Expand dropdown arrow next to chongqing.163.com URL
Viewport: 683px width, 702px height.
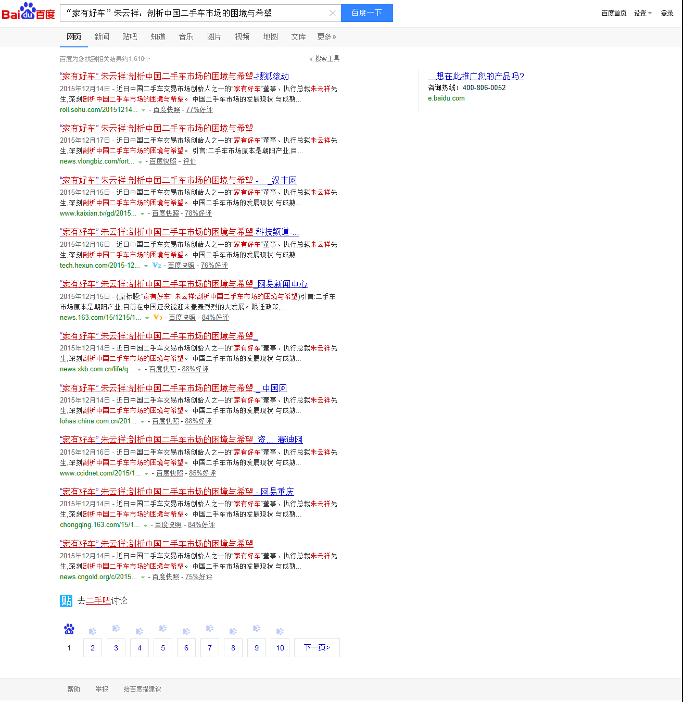(145, 525)
